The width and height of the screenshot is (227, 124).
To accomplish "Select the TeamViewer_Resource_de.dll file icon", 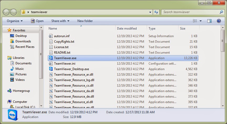I will pos(51,96).
